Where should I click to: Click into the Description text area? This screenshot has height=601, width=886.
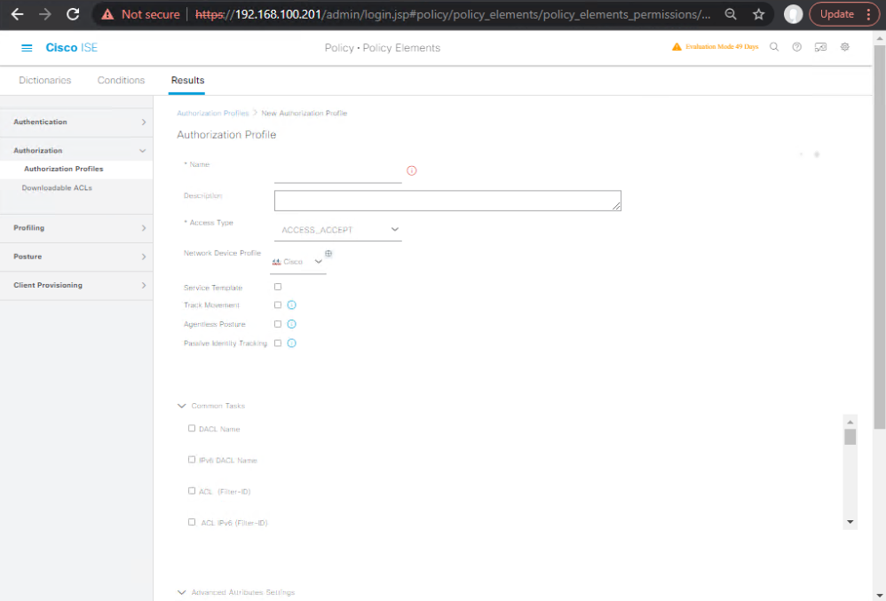(x=447, y=201)
